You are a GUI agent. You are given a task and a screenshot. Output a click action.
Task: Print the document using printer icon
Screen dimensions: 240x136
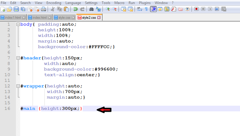pyautogui.click(x=43, y=9)
